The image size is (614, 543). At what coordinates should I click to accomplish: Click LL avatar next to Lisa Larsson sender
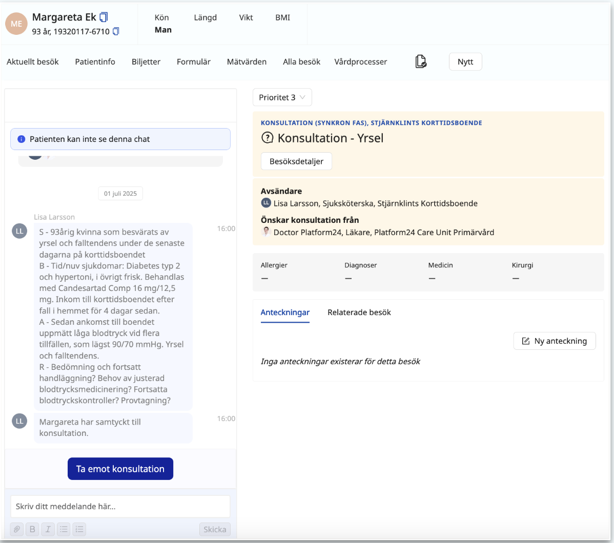266,203
